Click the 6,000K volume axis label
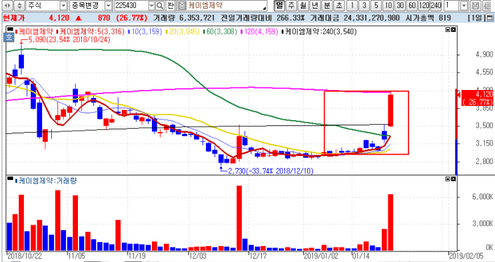Image resolution: width=495 pixels, height=262 pixels. coord(482,197)
